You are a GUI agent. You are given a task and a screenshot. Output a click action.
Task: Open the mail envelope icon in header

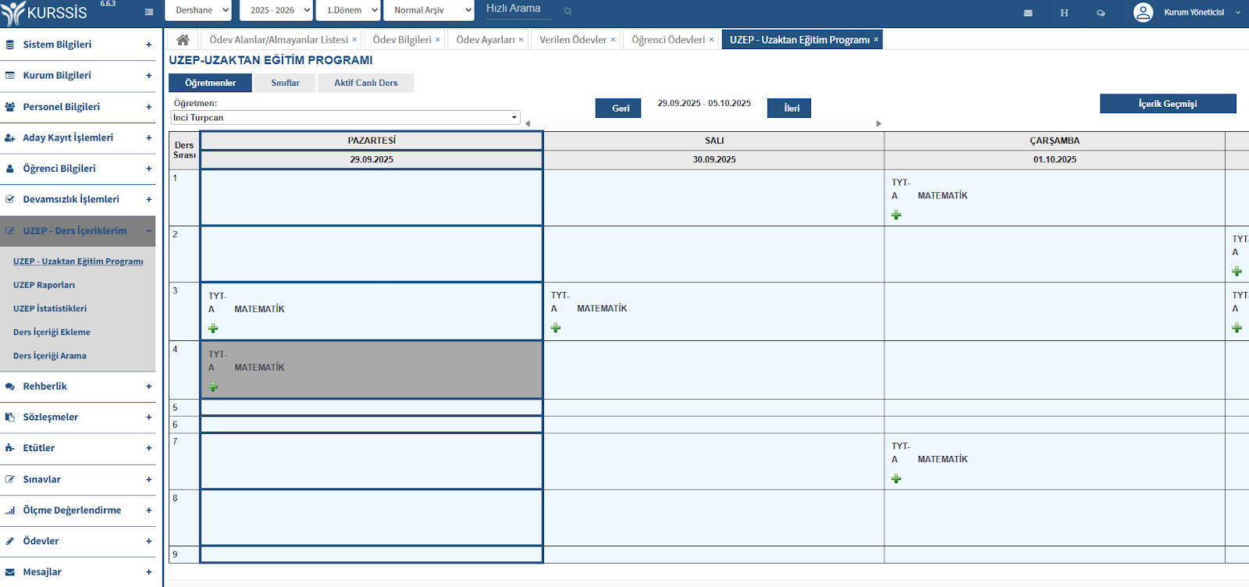1028,12
